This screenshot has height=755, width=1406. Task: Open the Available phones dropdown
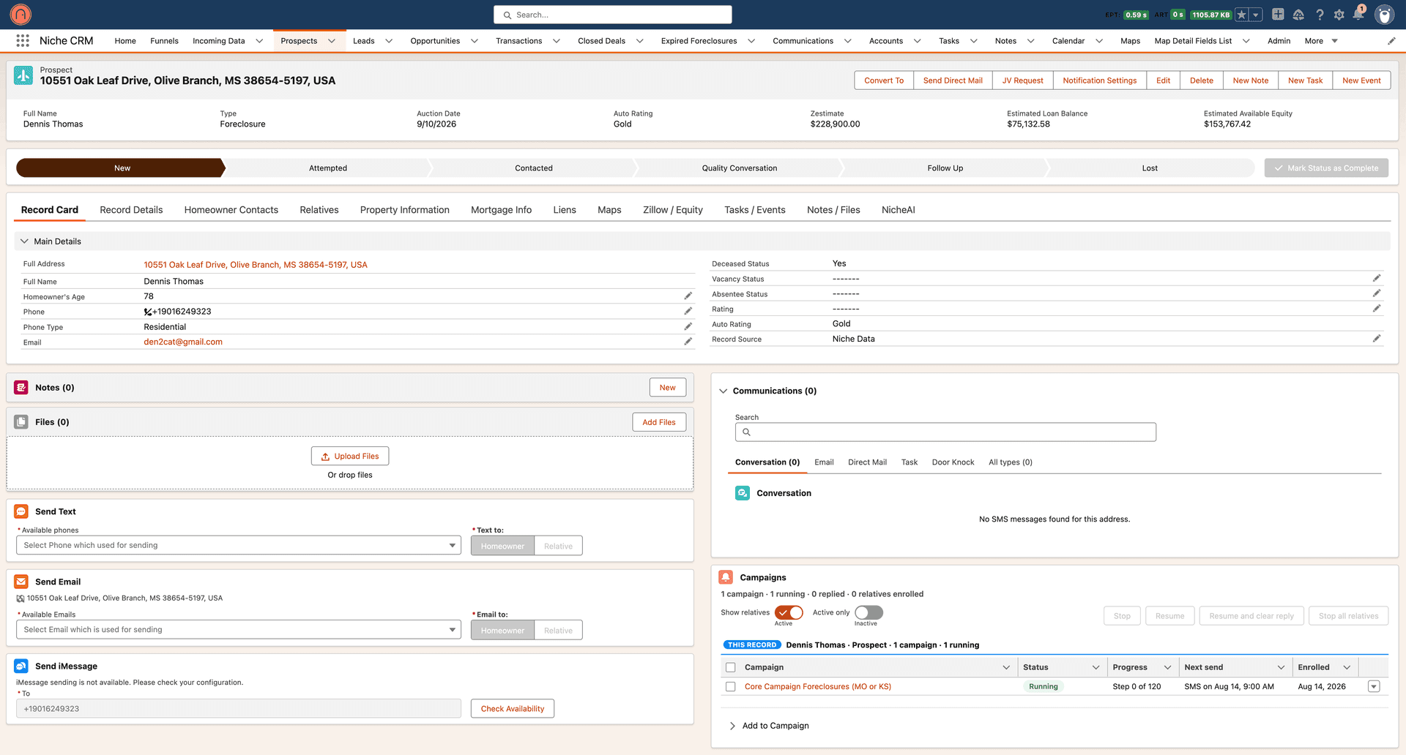coord(239,546)
